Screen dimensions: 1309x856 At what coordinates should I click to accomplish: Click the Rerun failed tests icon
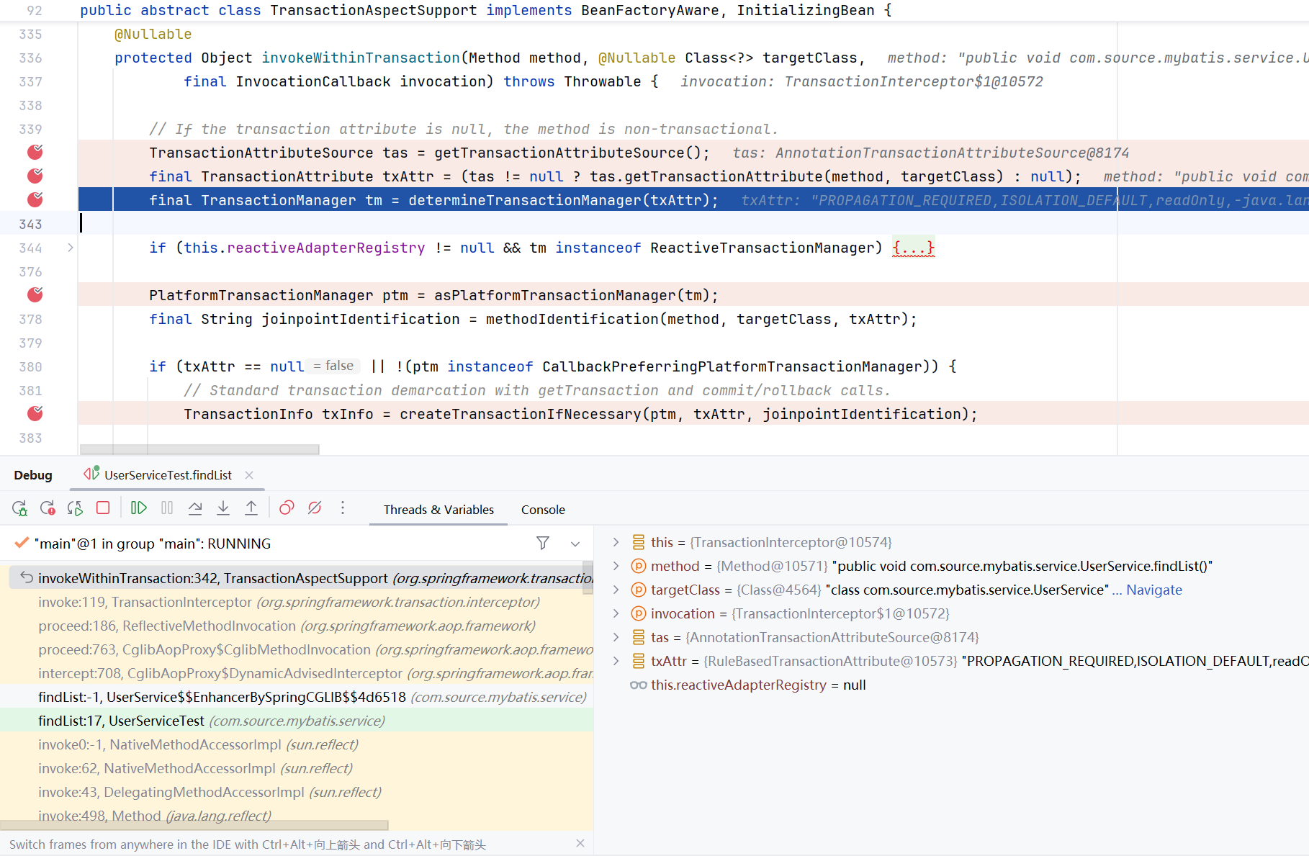tap(48, 508)
